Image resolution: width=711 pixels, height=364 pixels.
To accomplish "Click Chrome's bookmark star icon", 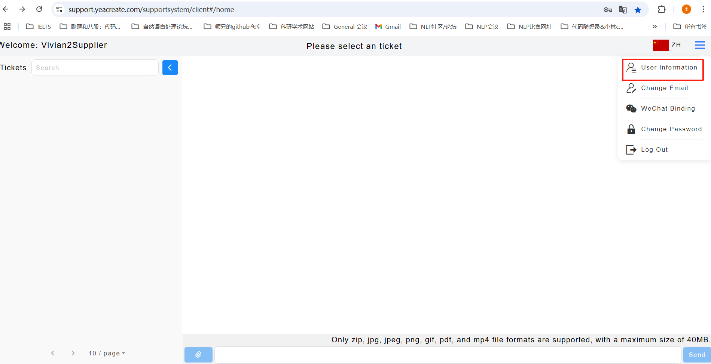I will (x=638, y=10).
